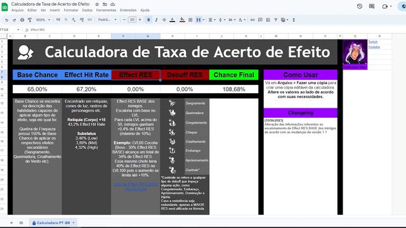Open text rotation dropdown

[242, 20]
